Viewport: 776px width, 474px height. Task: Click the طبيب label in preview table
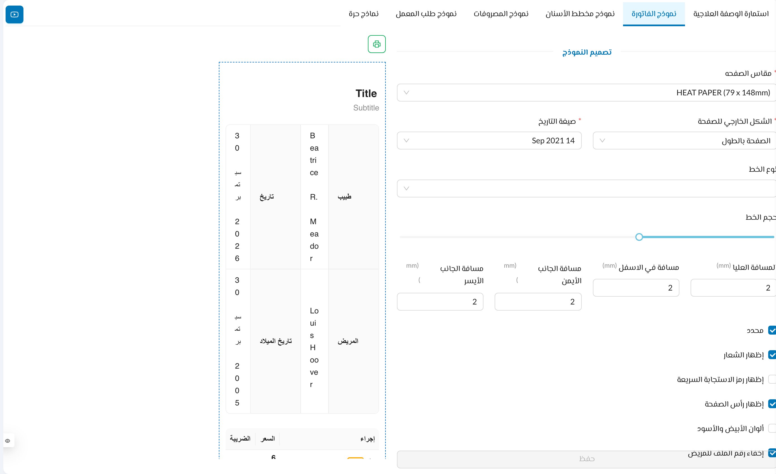tap(344, 197)
